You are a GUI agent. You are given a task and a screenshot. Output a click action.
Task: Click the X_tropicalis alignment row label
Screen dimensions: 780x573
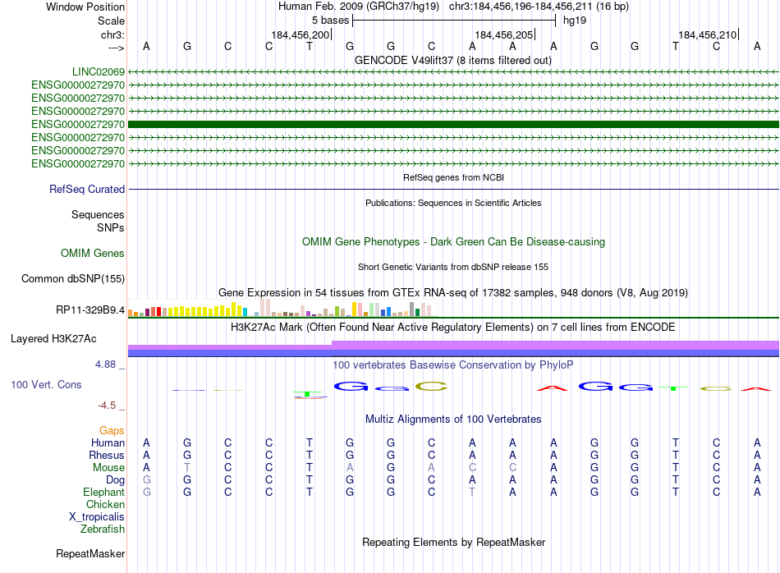tap(97, 517)
